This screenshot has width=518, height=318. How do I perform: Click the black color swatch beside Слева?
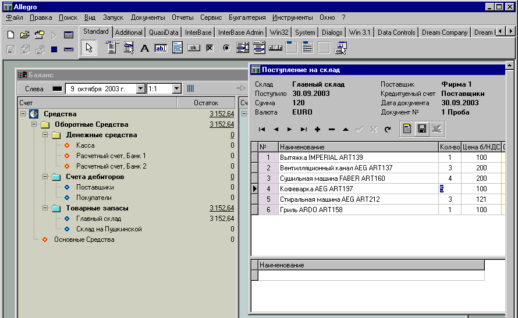[57, 89]
